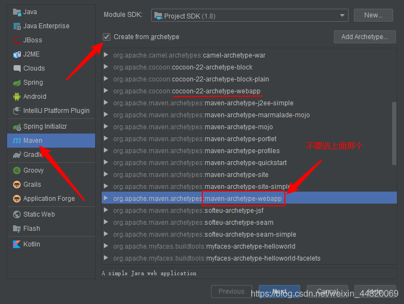Click the Spring leaf icon
This screenshot has width=404, height=304.
(x=17, y=83)
